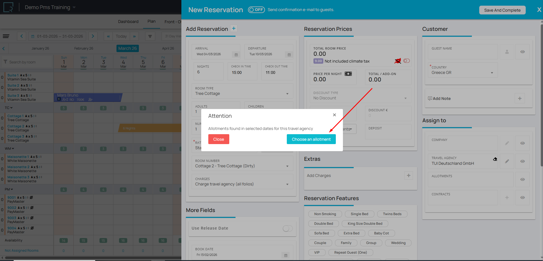543x261 pixels.
Task: Enable the Use Release Date switch
Action: (x=287, y=228)
